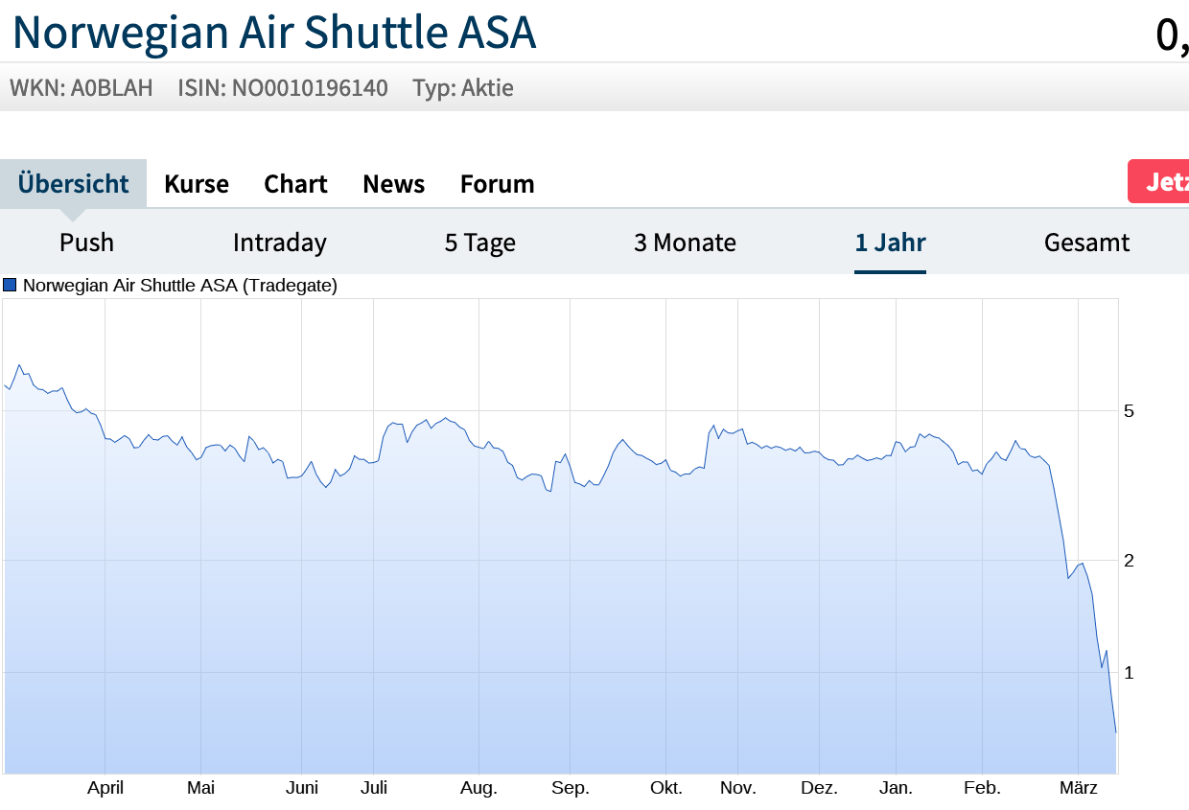1189x810 pixels.
Task: Show the Intraday chart view
Action: click(279, 243)
